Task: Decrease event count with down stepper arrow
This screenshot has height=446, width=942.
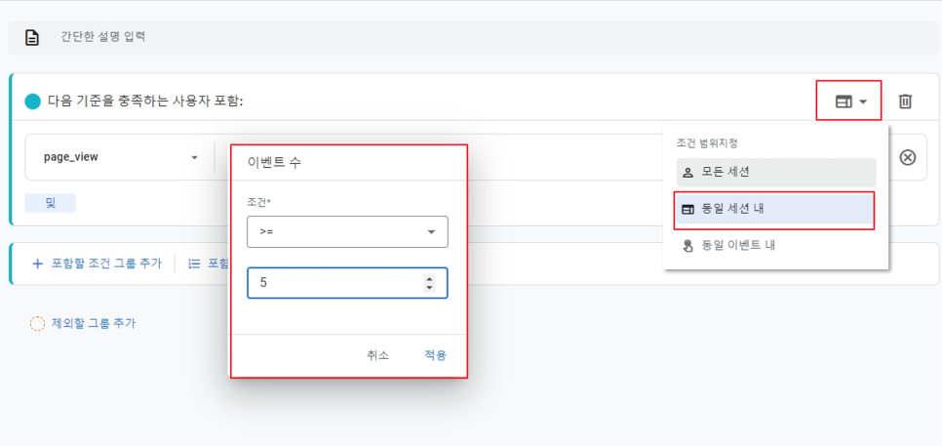Action: 429,287
